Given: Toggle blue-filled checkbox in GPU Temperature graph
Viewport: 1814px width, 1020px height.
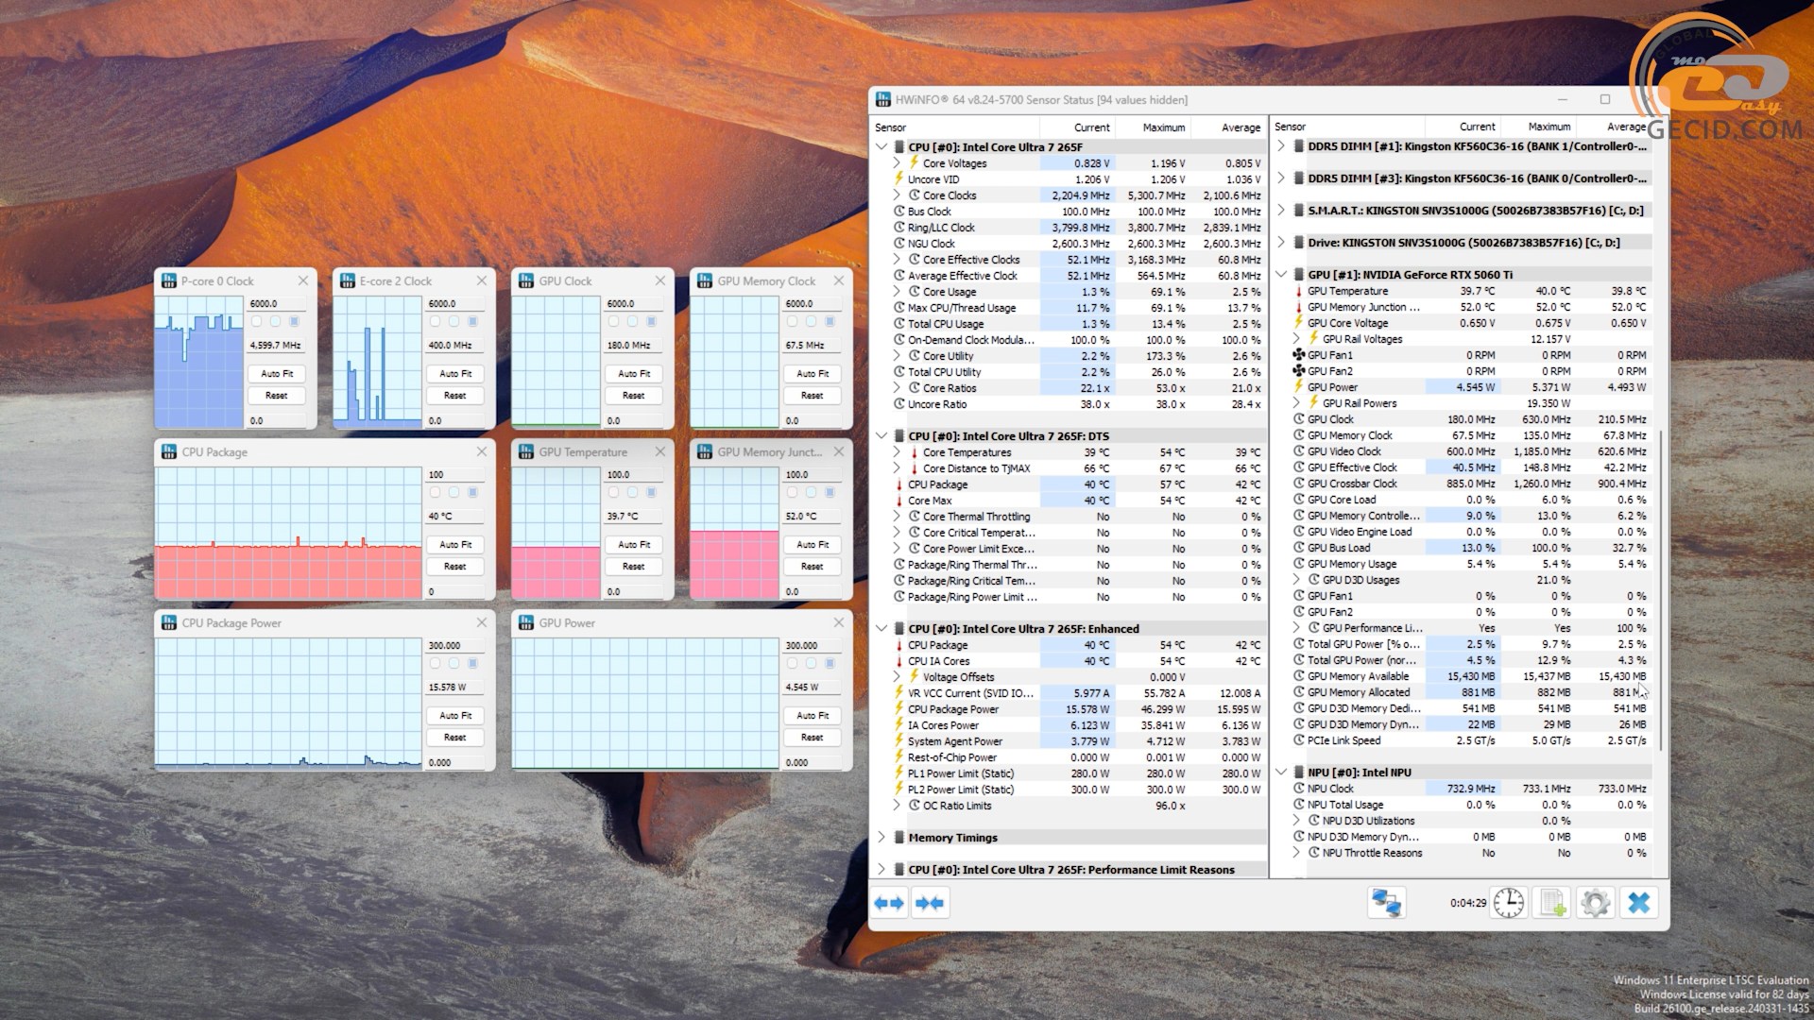Looking at the screenshot, I should [651, 492].
